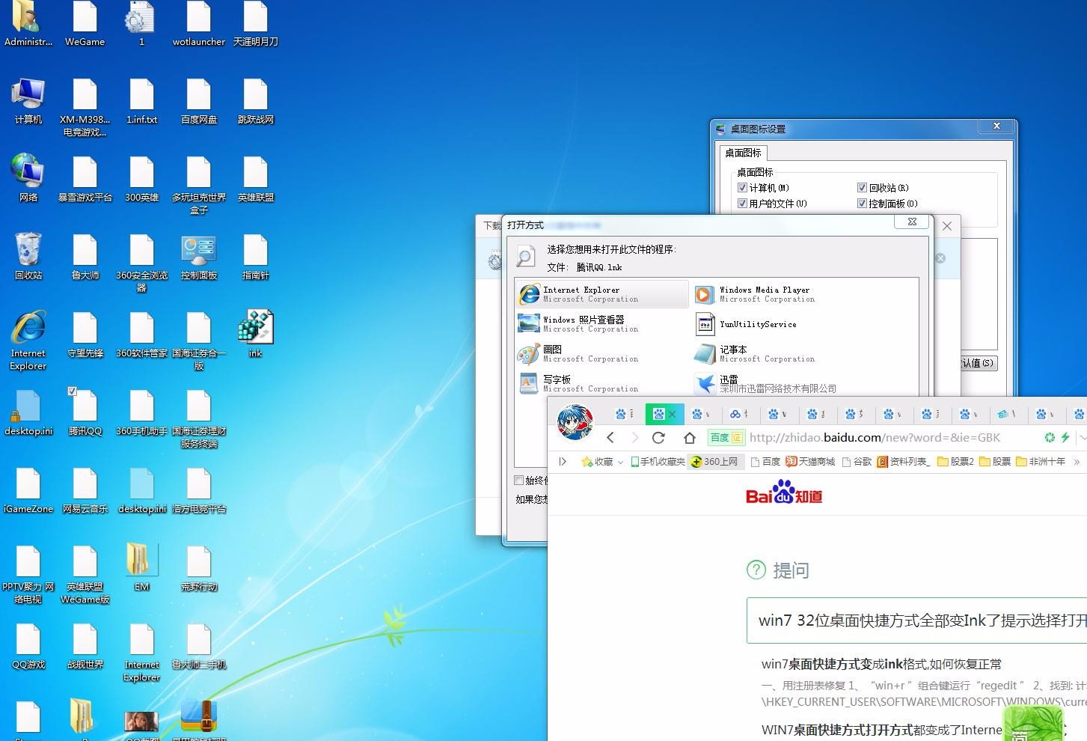Click the browser forward arrow

634,438
